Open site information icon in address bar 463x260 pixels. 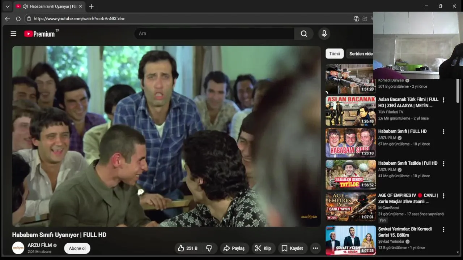click(x=29, y=18)
